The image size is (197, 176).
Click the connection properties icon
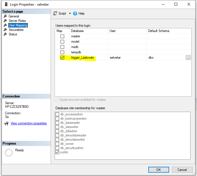[7, 123]
